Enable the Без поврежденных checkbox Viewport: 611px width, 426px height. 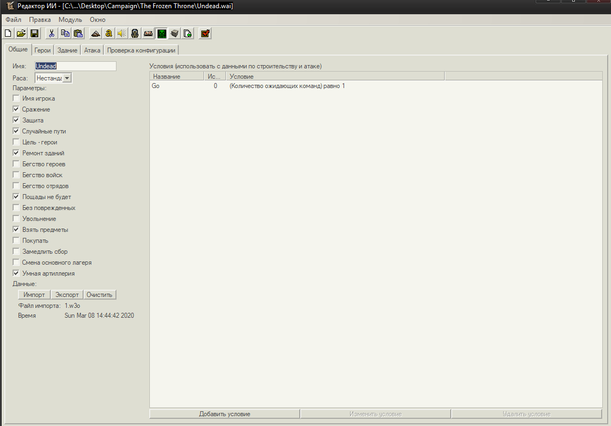16,208
